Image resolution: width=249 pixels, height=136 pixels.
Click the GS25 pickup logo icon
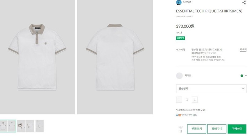(x=179, y=115)
